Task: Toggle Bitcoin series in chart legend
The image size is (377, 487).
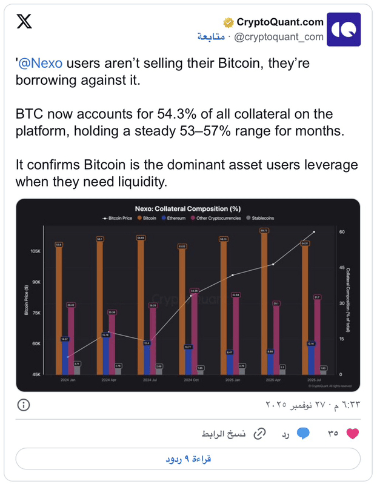Action: coord(147,218)
